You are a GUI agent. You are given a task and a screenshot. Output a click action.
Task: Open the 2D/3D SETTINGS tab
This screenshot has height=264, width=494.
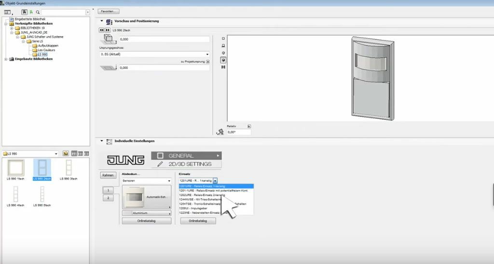tap(186, 164)
